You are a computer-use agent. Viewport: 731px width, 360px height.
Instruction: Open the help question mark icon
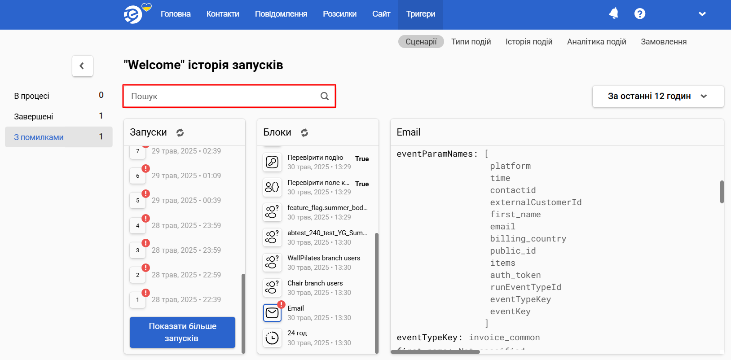pyautogui.click(x=640, y=14)
